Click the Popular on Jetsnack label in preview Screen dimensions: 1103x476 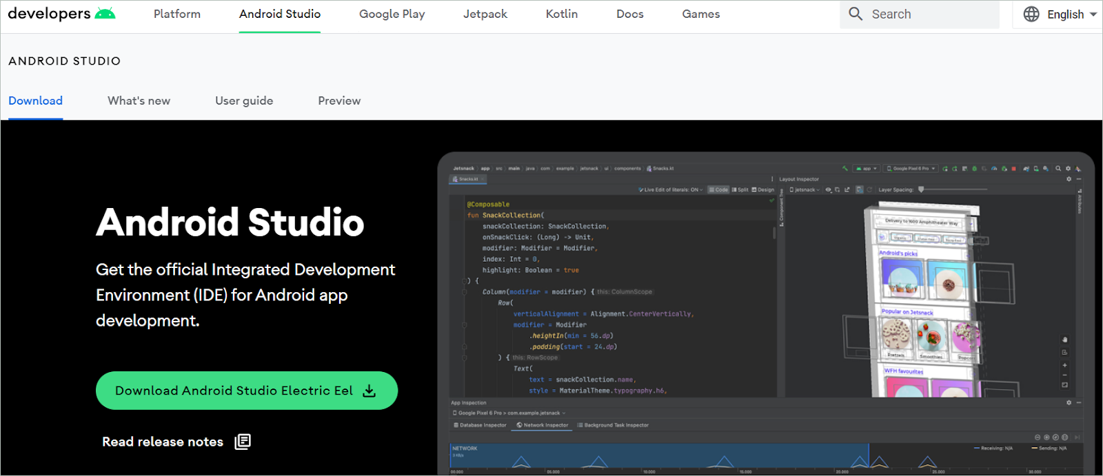pos(907,312)
